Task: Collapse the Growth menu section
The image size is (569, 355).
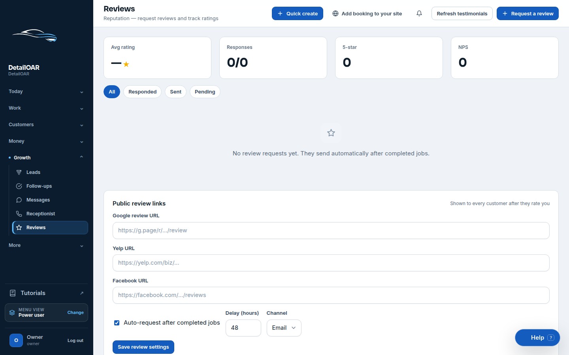Action: [46, 157]
